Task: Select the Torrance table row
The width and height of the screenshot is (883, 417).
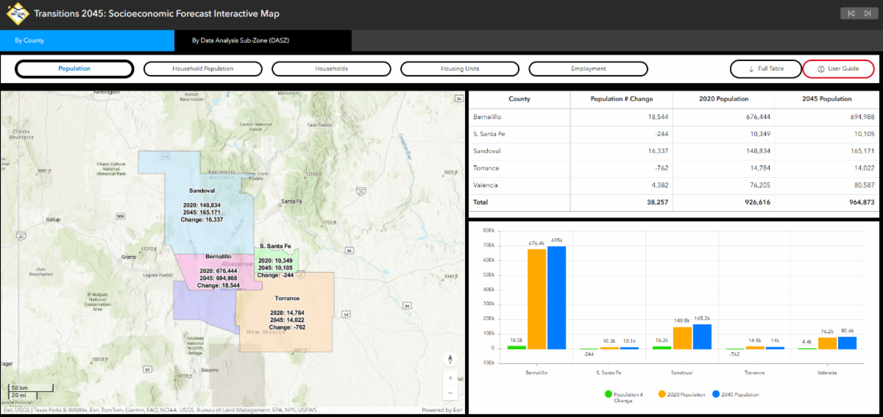Action: pyautogui.click(x=674, y=168)
